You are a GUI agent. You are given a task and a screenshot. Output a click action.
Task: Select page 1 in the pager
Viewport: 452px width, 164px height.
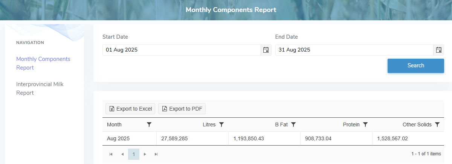click(x=134, y=154)
